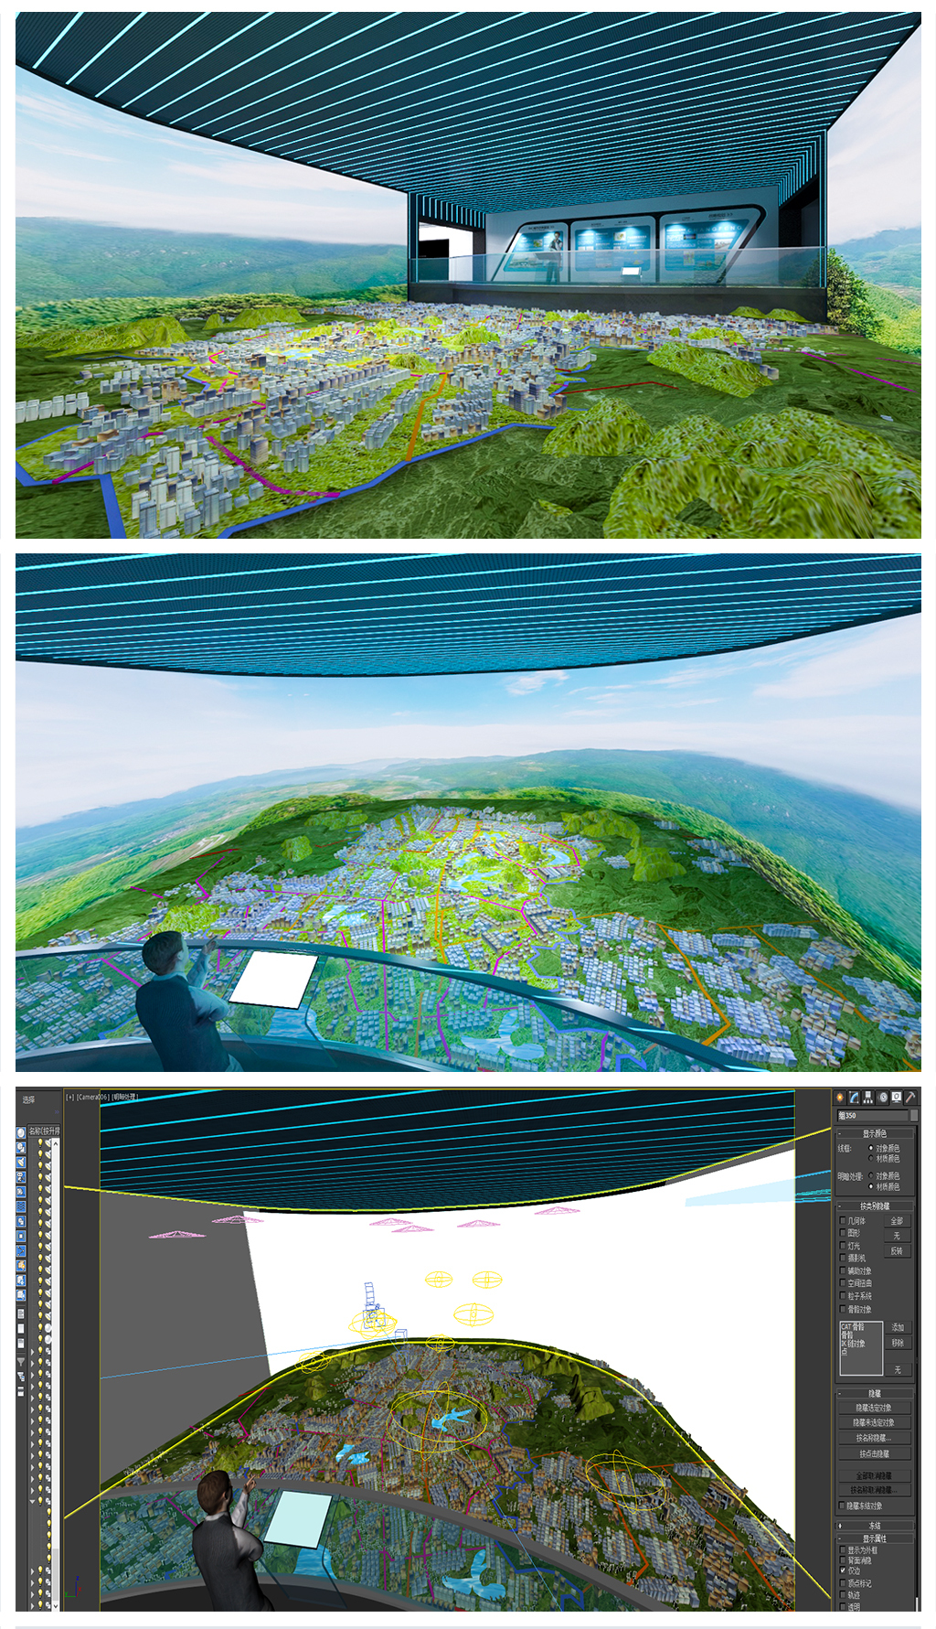Open the Utilities hammer panel tab
This screenshot has height=1629, width=936.
pos(910,1098)
